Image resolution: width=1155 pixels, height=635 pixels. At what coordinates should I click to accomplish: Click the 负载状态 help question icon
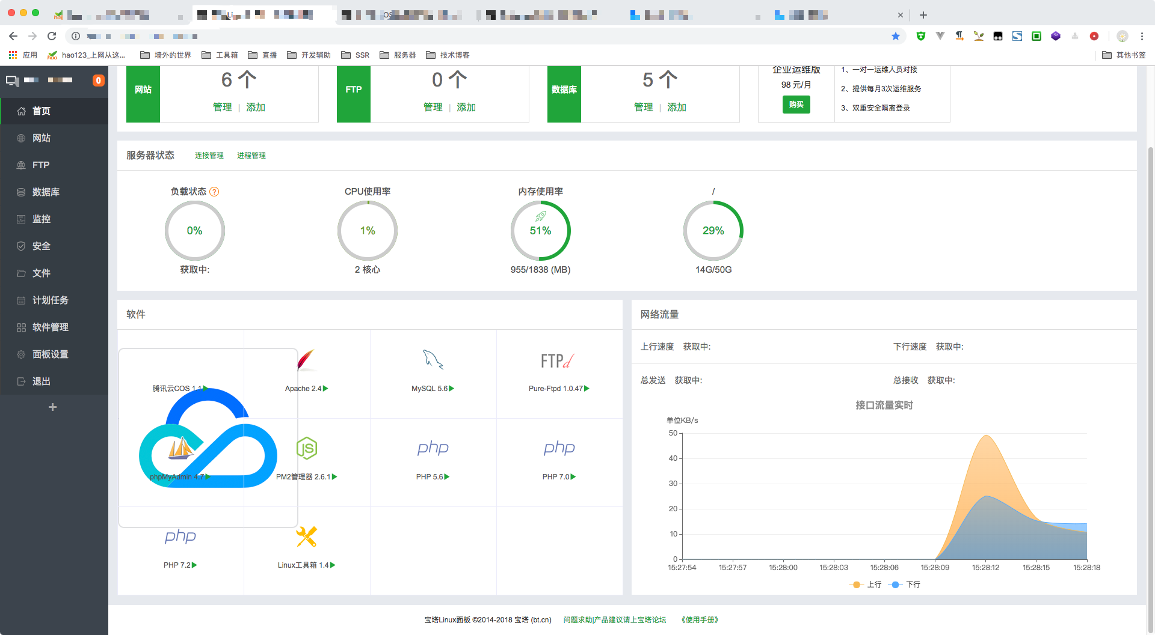click(x=214, y=192)
